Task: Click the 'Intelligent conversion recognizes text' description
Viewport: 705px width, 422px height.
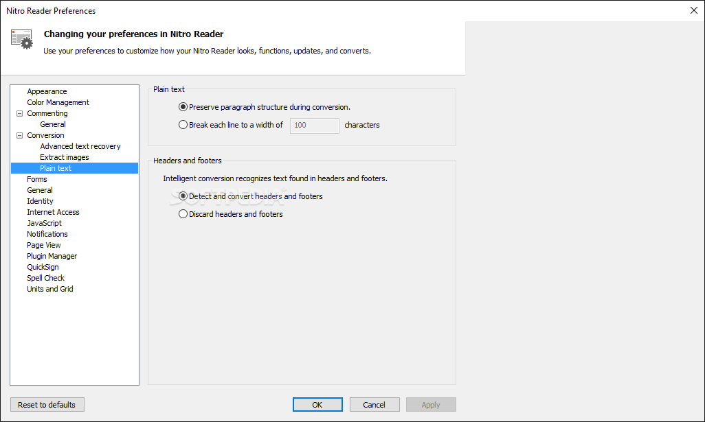Action: pyautogui.click(x=275, y=178)
